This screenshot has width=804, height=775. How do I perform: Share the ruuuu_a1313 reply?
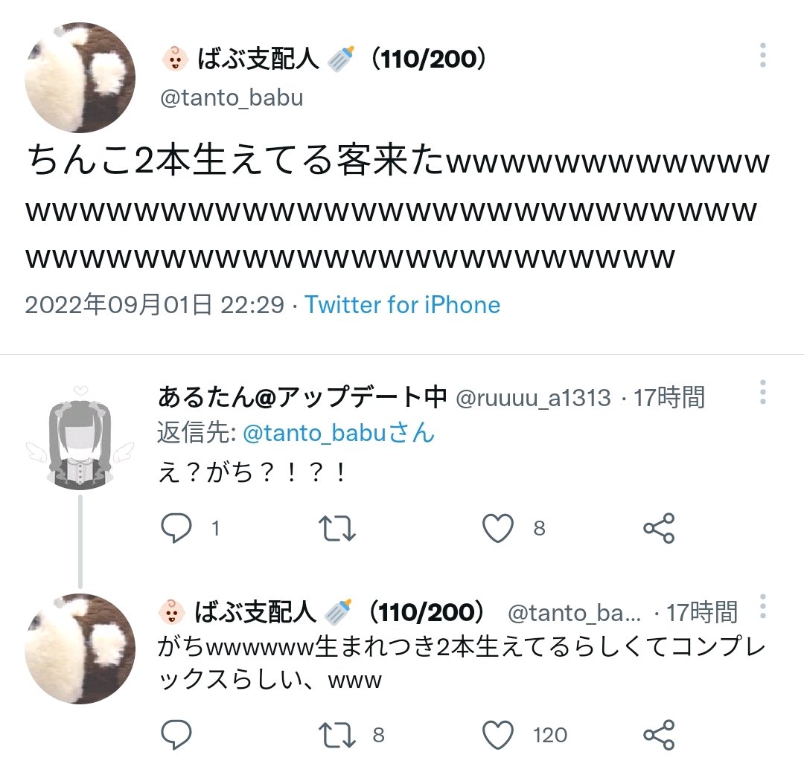click(659, 528)
